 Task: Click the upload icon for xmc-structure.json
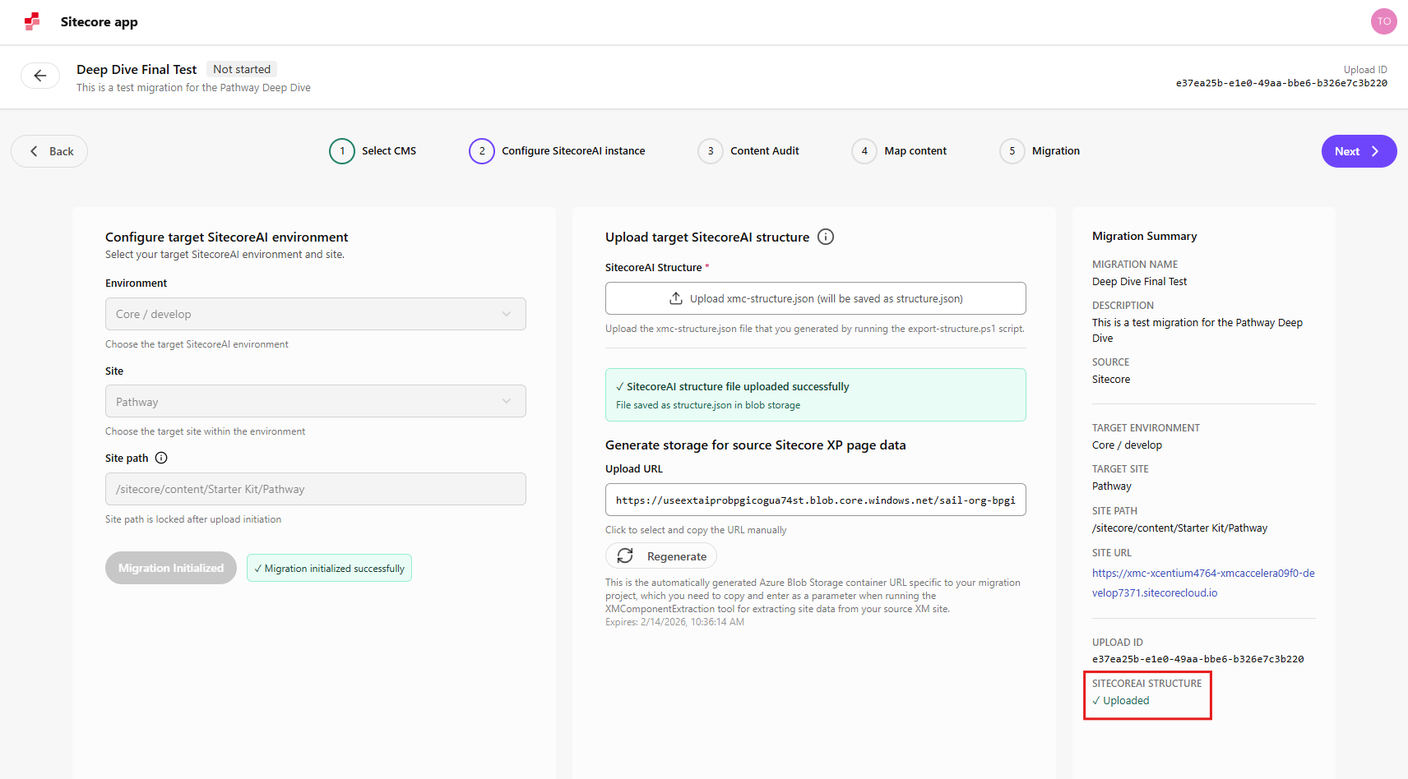tap(675, 297)
